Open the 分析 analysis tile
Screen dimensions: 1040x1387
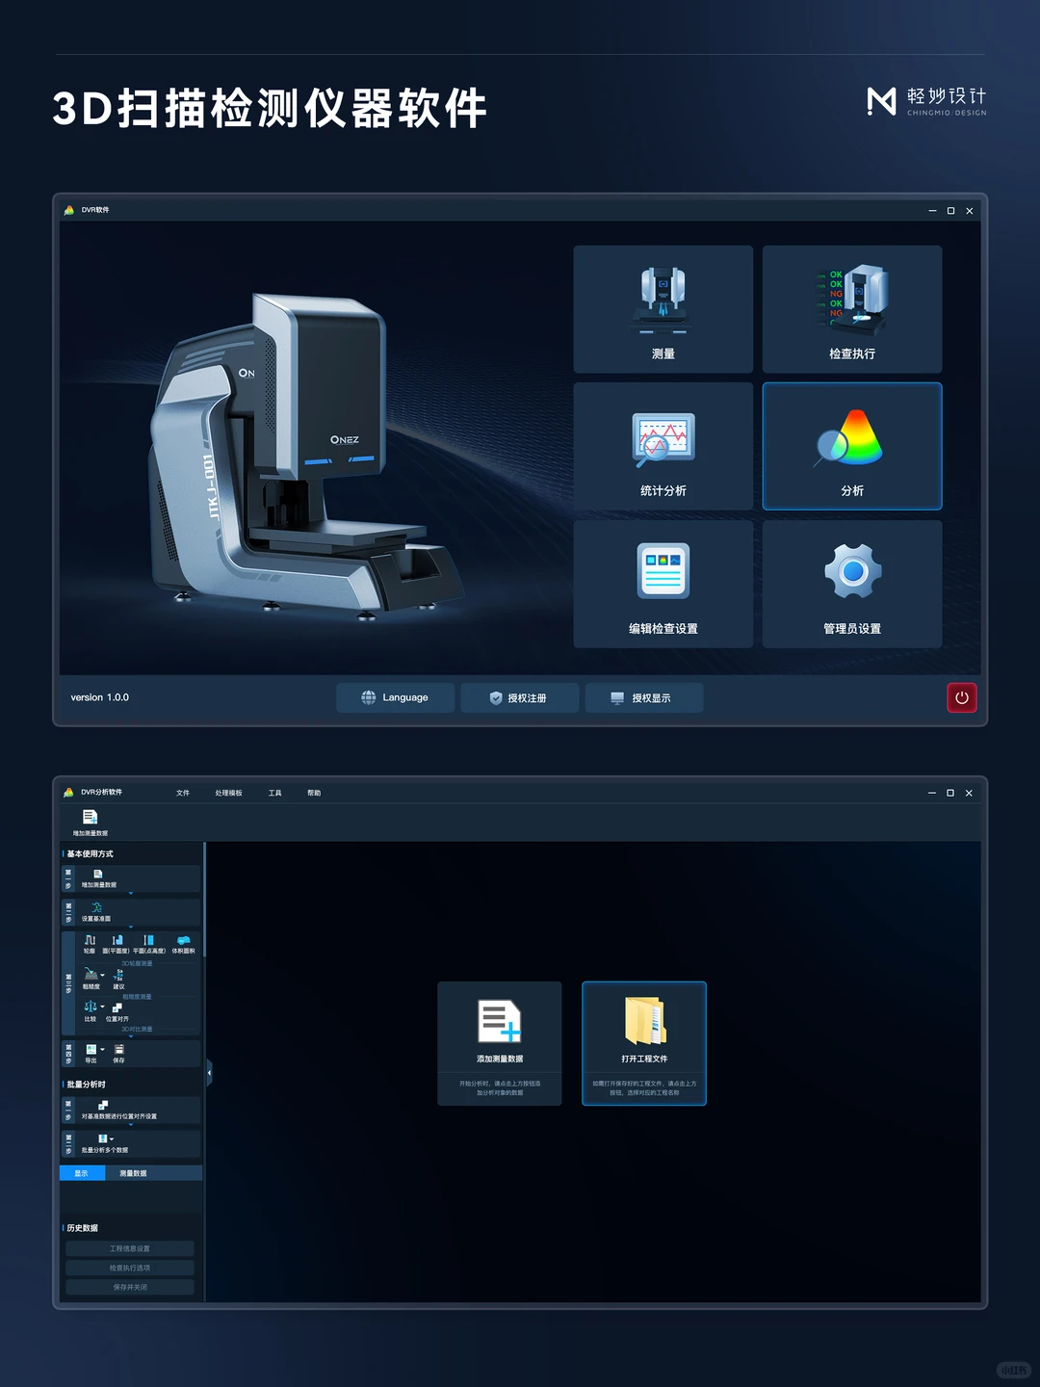(x=852, y=446)
